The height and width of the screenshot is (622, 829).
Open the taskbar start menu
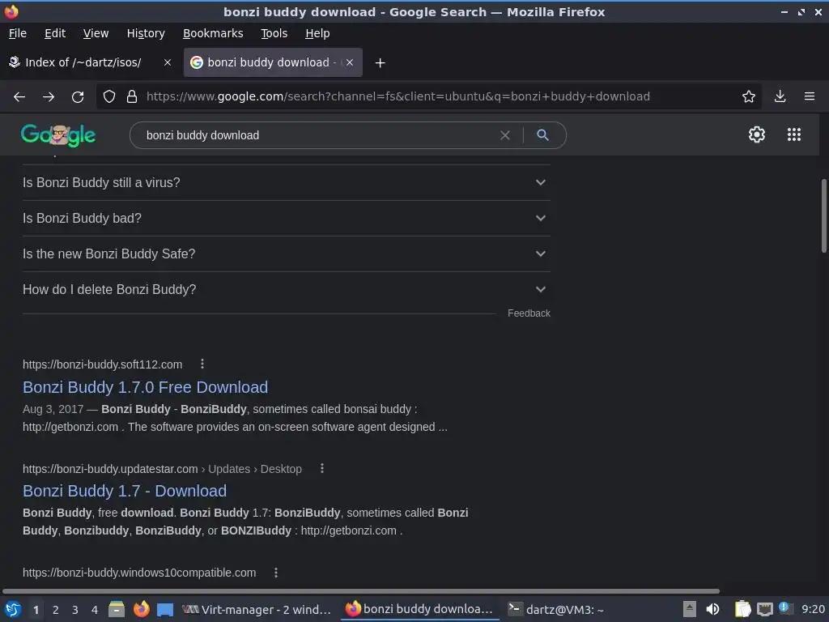click(13, 609)
